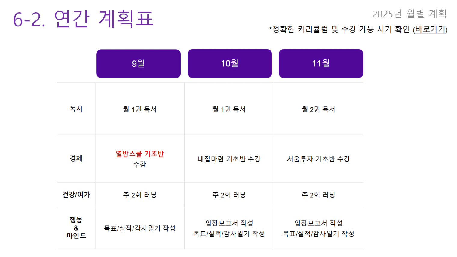Click 월 1권 독서 under 9월
Viewport: 457px width, 257px height.
tap(140, 109)
